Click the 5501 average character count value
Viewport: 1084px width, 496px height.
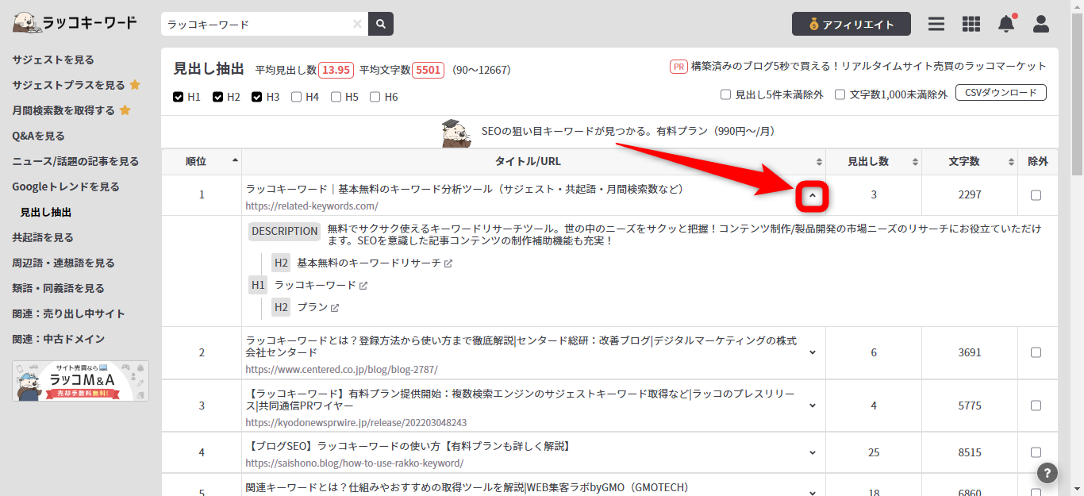[429, 70]
